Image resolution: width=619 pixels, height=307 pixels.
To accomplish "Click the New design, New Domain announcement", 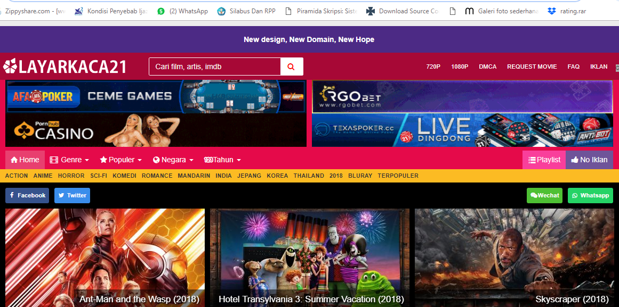I will 309,39.
